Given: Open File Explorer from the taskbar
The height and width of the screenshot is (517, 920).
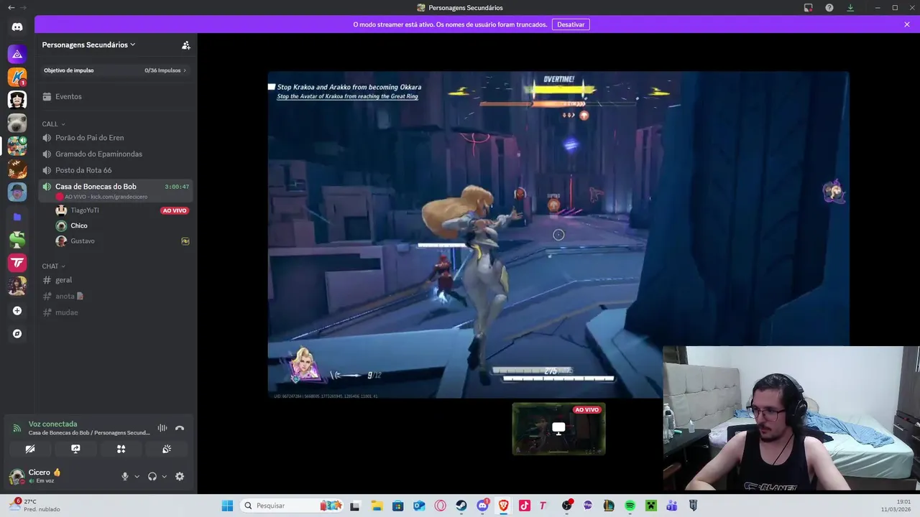Looking at the screenshot, I should tap(377, 506).
